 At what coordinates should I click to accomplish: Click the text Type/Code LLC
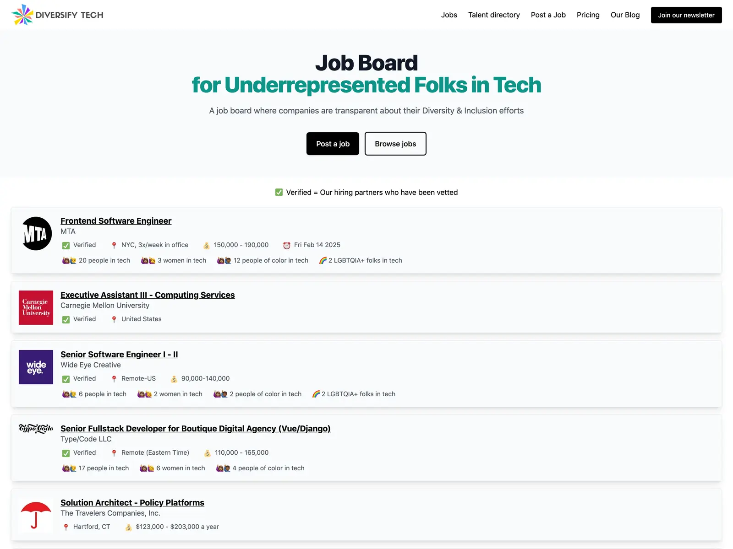pyautogui.click(x=86, y=439)
